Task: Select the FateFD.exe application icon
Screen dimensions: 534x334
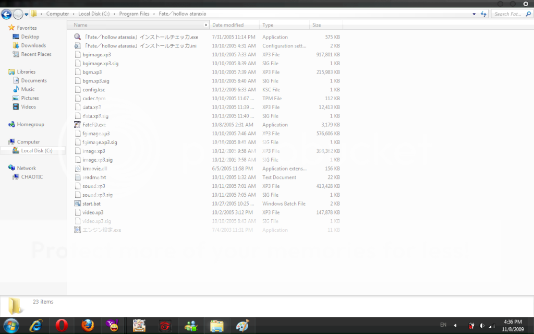Action: tap(77, 125)
